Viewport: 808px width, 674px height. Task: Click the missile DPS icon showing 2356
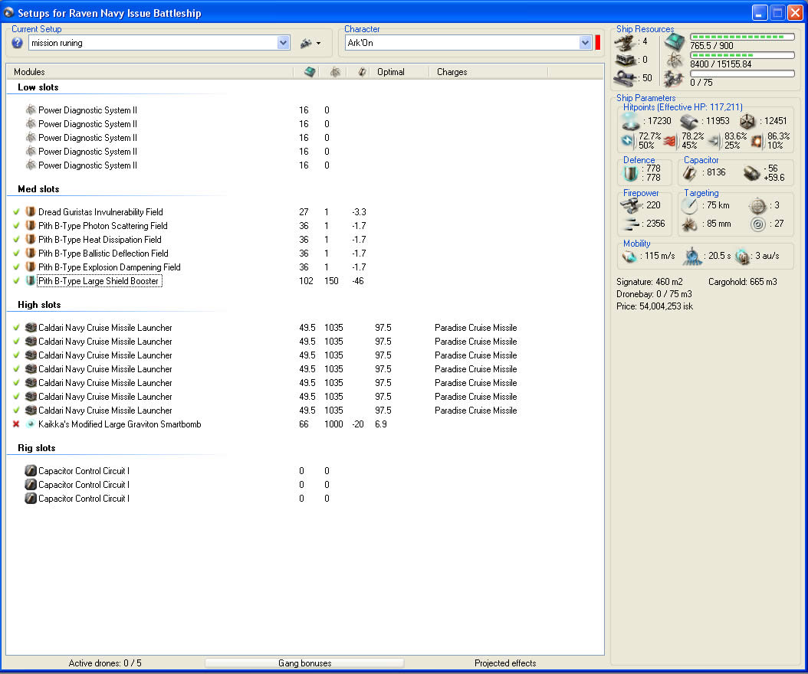pos(630,224)
